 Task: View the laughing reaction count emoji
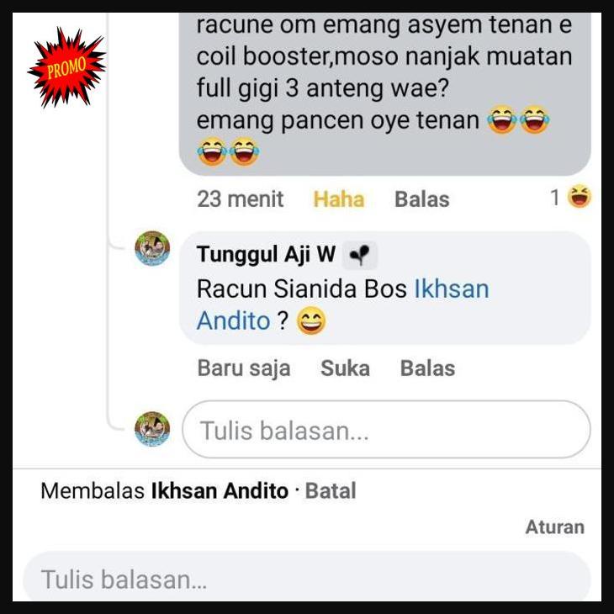[580, 197]
